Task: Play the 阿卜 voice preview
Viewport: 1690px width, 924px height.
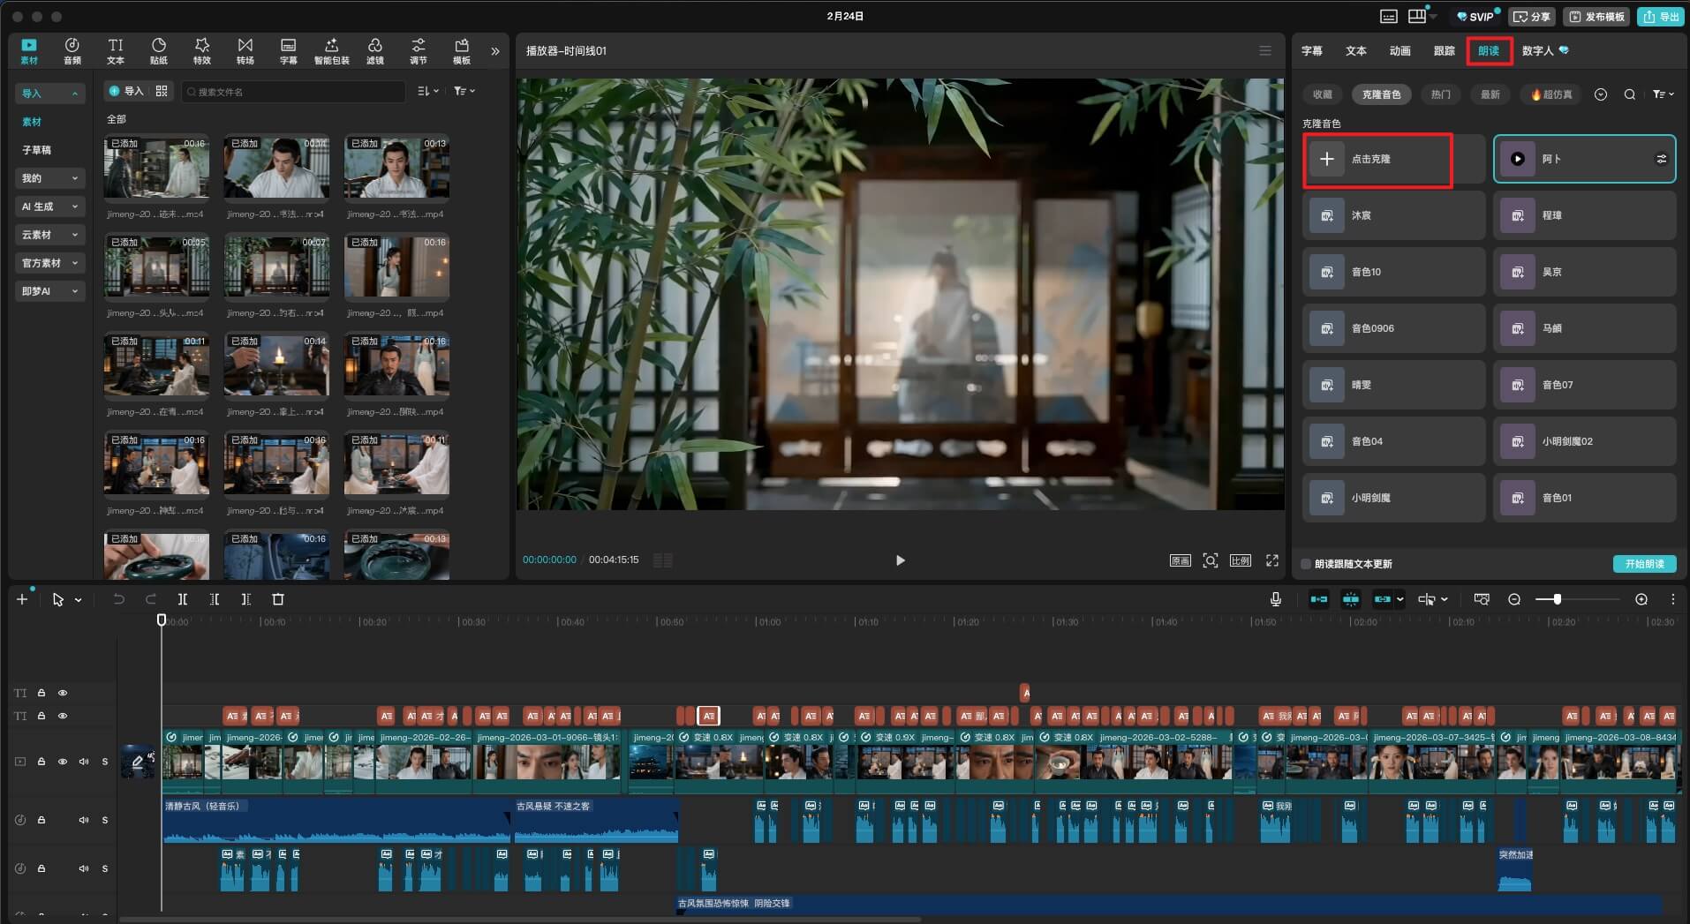Action: (1517, 159)
